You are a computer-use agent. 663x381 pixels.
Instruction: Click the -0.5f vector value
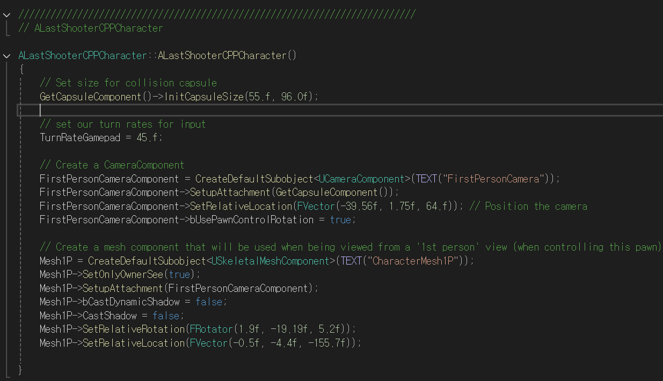pyautogui.click(x=246, y=343)
